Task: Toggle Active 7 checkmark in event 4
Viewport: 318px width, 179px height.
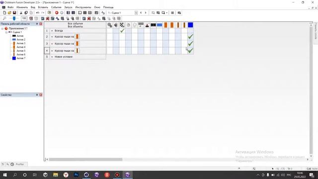Action: click(x=190, y=51)
